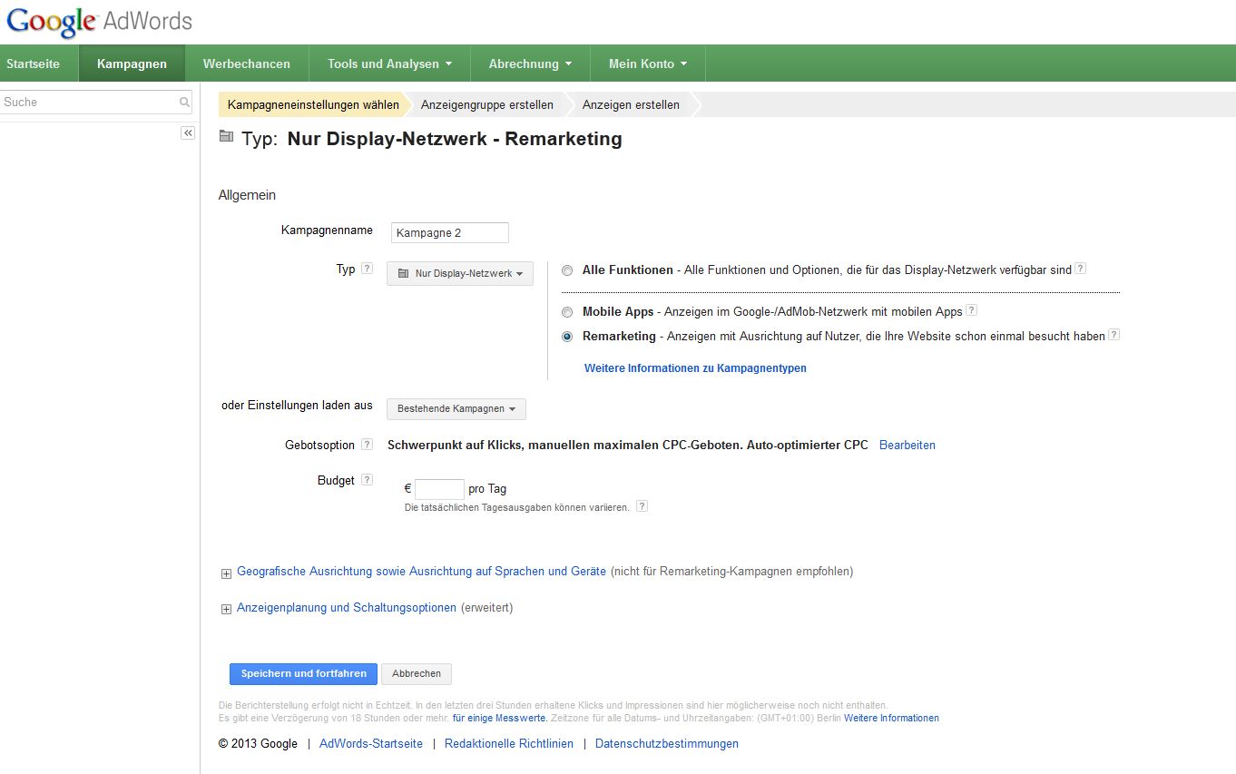Click Bearbeiten link for Gebotsoption
This screenshot has width=1236, height=774.
tap(907, 446)
